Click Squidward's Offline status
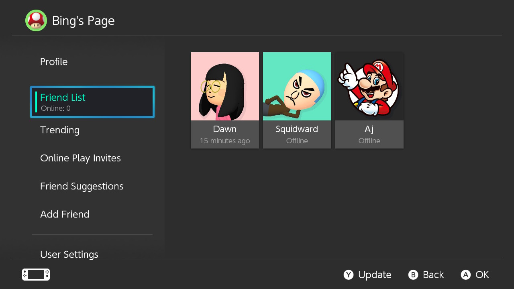This screenshot has height=289, width=514. coord(297,141)
